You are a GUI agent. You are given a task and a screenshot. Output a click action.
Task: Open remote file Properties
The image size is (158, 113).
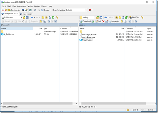pos(114,21)
